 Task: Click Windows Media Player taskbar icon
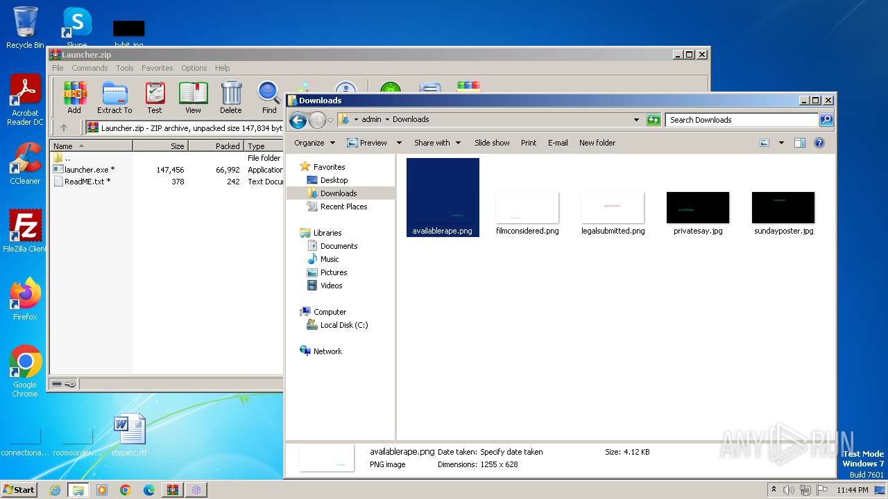coord(102,490)
